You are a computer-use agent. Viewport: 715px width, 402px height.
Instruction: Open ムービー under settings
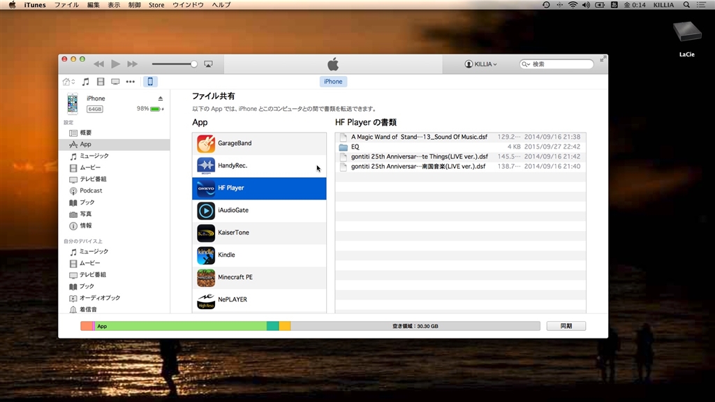click(114, 167)
